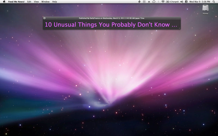The width and height of the screenshot is (218, 136).
Task: Click the date and time clock
Action: point(200,2)
